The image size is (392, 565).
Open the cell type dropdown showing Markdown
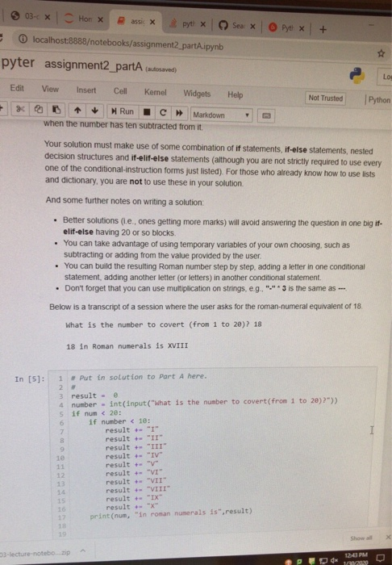point(221,115)
